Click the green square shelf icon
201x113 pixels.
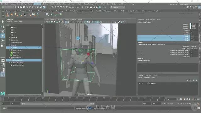tap(61, 14)
